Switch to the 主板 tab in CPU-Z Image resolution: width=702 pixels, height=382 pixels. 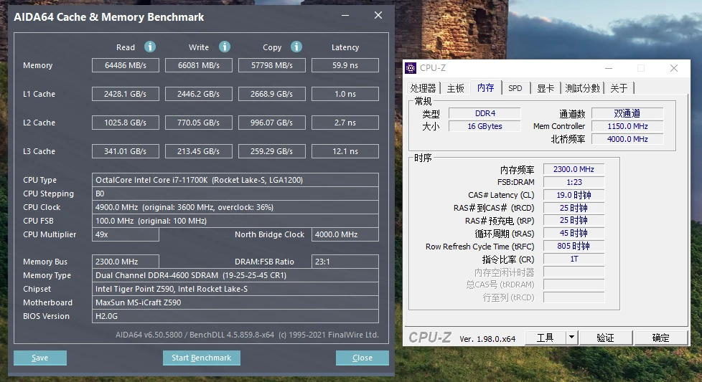(x=456, y=88)
